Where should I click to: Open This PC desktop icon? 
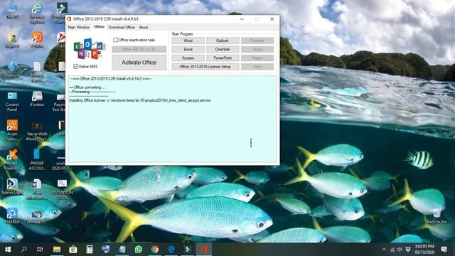(13, 11)
